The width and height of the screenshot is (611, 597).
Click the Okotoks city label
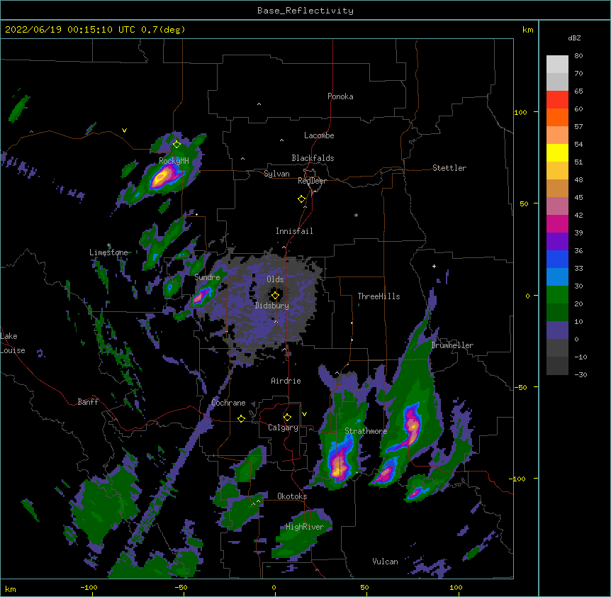[x=292, y=496]
